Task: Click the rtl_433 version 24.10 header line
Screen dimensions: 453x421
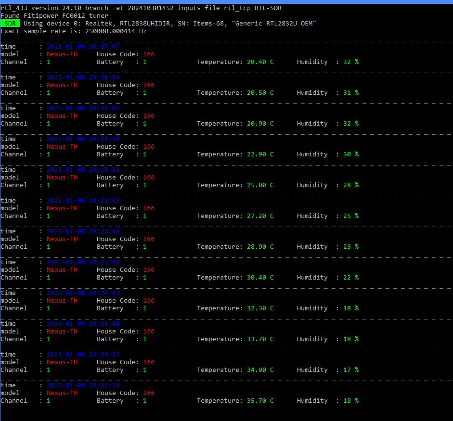Action: pyautogui.click(x=141, y=8)
